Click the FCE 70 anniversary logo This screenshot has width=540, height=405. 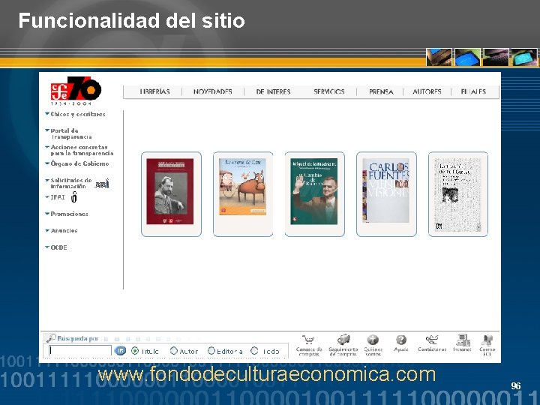tap(76, 90)
